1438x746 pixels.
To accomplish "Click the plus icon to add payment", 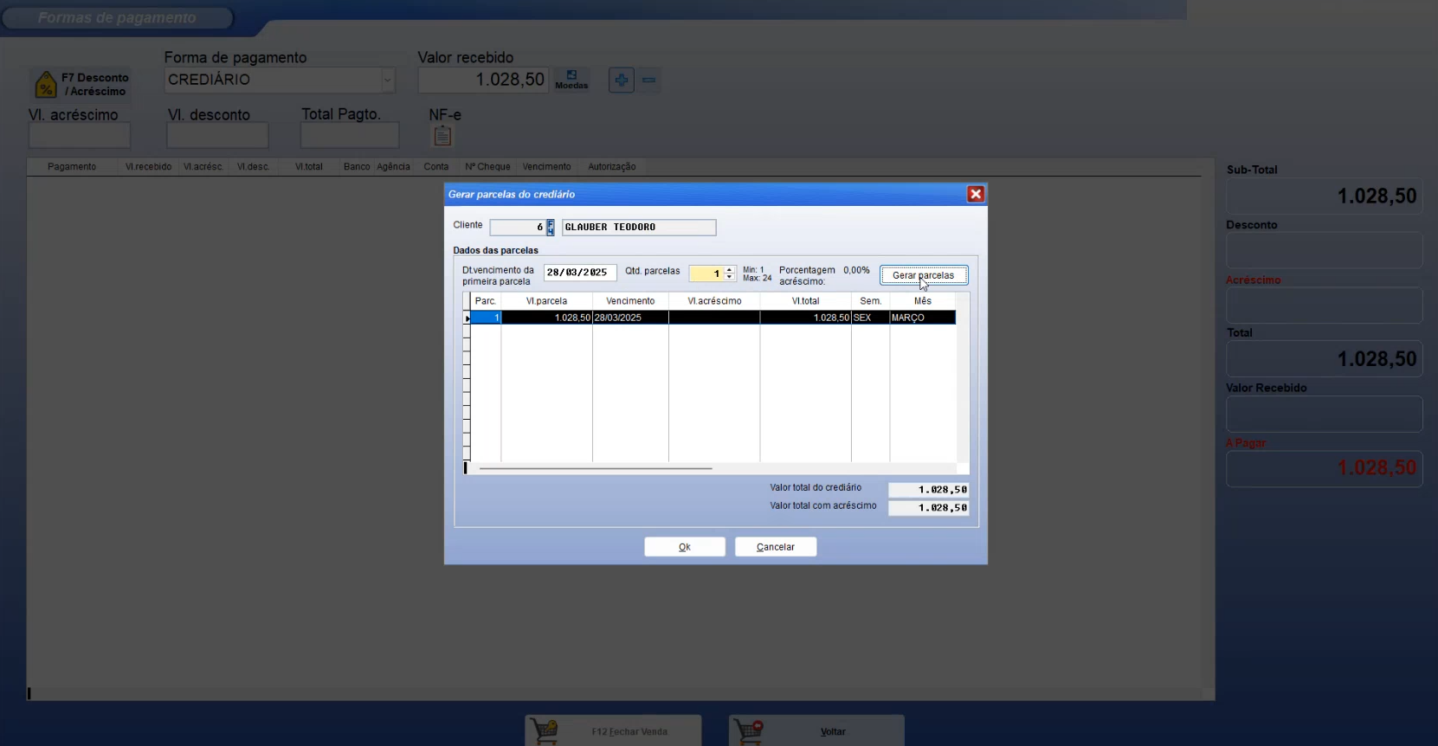I will (621, 80).
